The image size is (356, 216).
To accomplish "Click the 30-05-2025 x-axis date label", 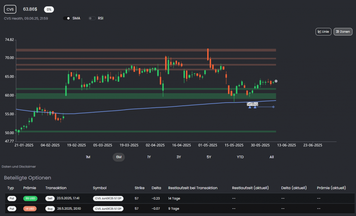I will 260,145.
